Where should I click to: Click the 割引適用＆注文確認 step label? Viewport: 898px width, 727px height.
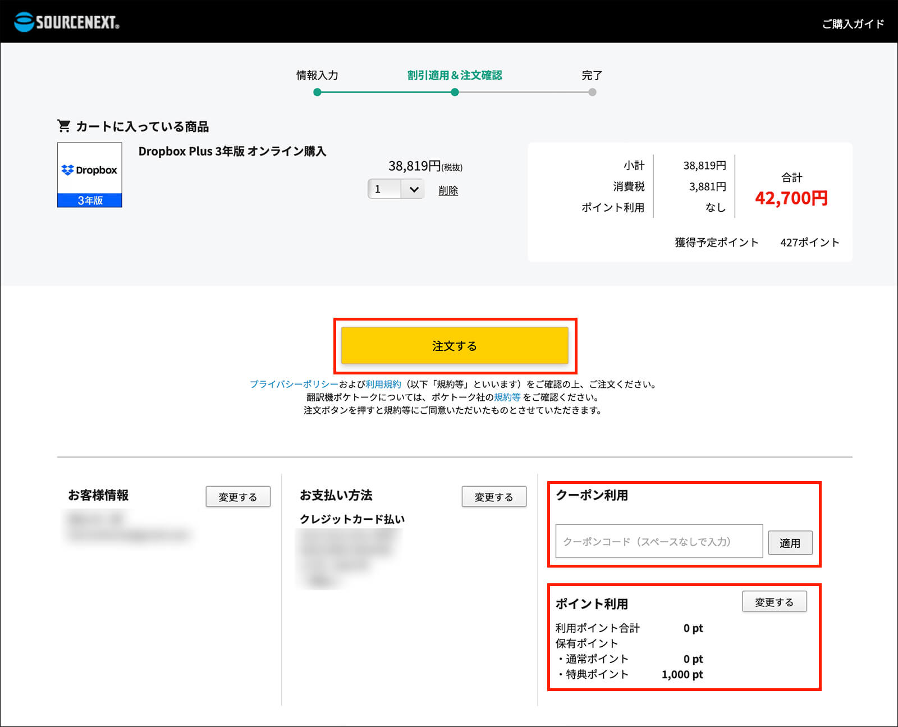point(455,75)
